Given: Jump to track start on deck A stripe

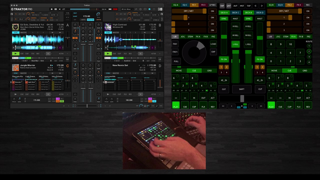Looking at the screenshot, I should tap(14, 47).
